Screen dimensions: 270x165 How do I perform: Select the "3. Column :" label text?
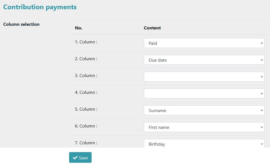coord(86,76)
